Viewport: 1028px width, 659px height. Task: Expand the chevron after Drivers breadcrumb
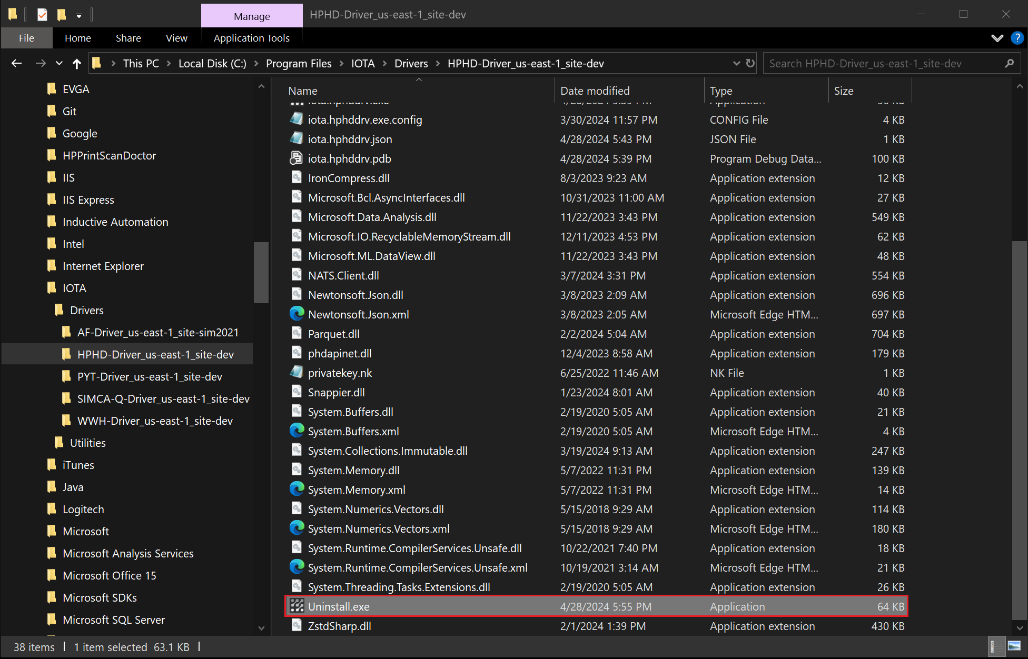438,64
